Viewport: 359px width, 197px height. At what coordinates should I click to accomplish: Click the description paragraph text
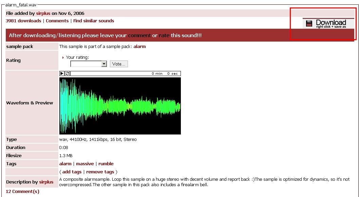(x=204, y=182)
